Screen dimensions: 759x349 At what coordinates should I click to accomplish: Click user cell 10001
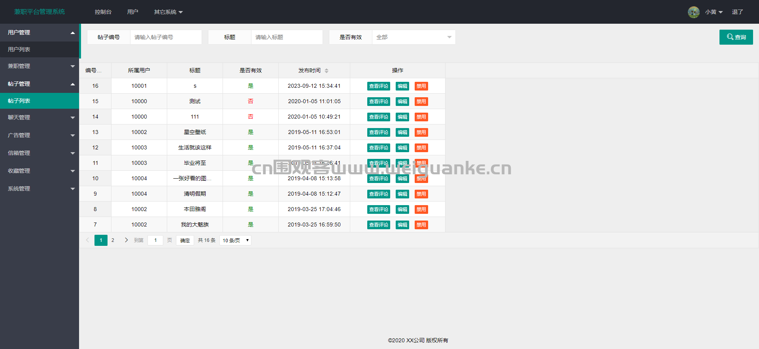pos(139,86)
